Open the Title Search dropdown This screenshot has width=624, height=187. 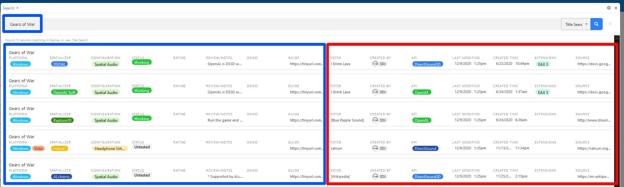576,24
